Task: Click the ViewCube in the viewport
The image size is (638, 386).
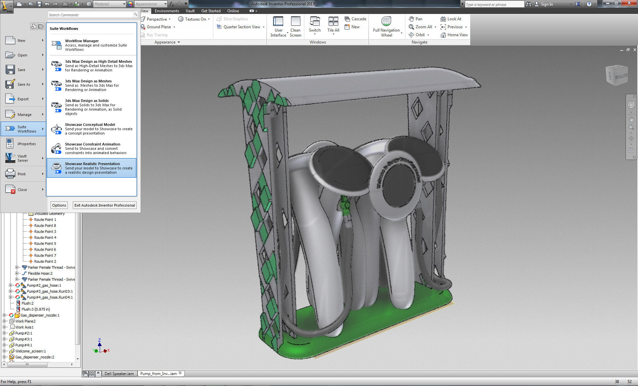Action: coord(617,76)
